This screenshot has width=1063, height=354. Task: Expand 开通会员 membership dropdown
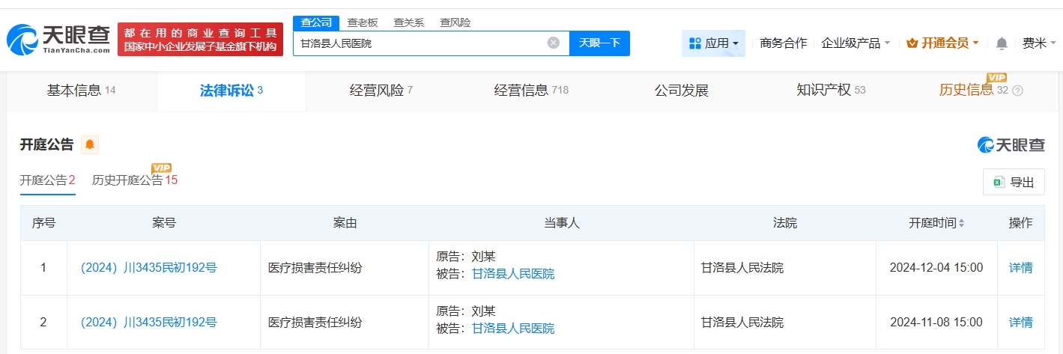(x=942, y=43)
